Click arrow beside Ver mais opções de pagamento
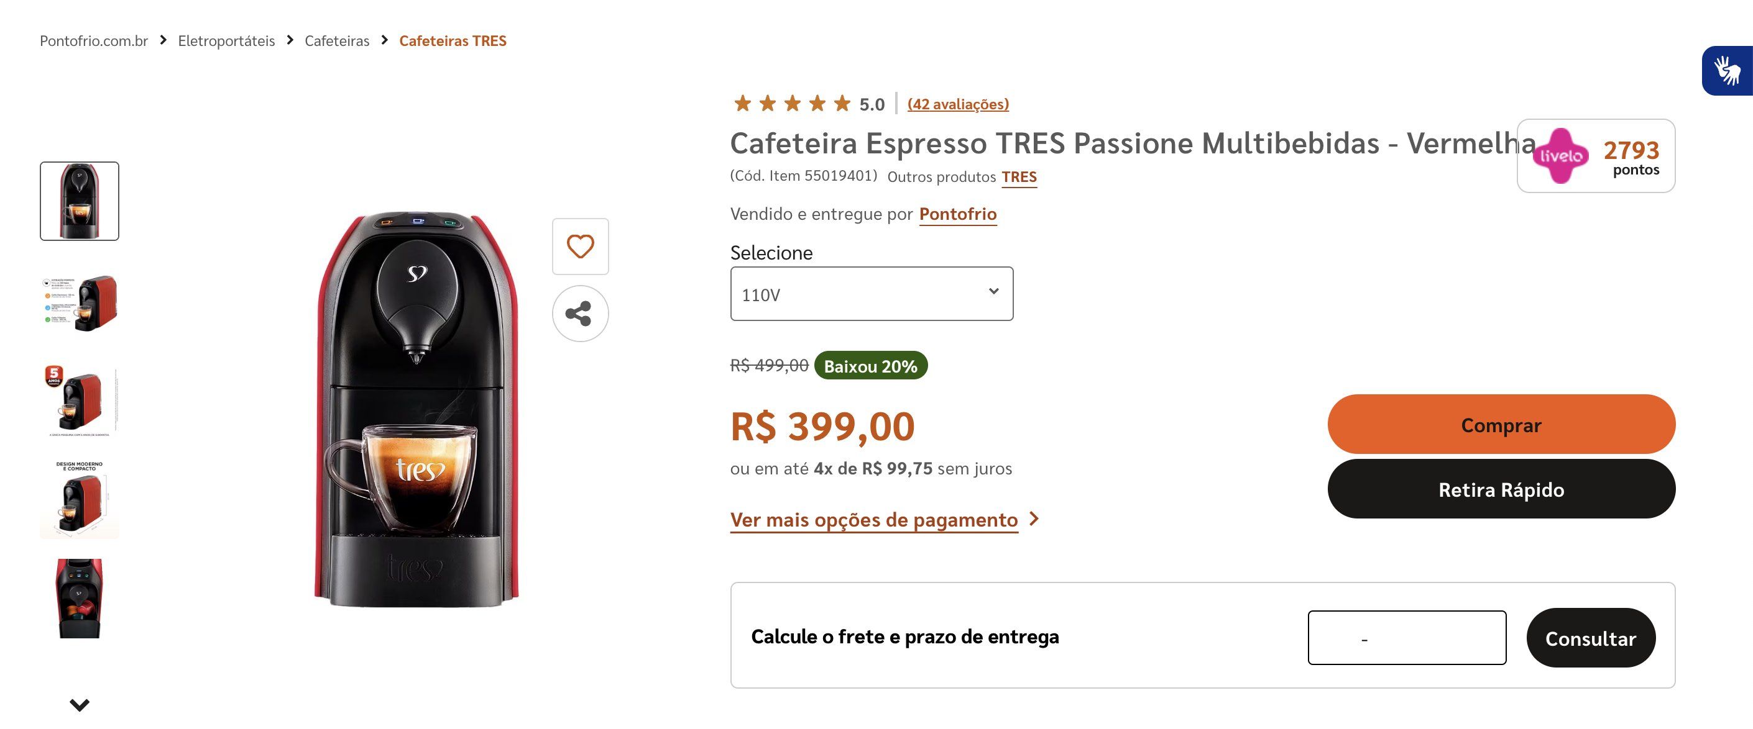 coord(1034,519)
